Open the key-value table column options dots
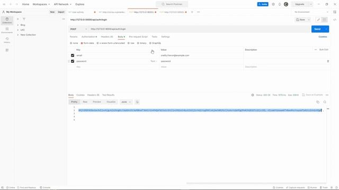 (x=316, y=50)
